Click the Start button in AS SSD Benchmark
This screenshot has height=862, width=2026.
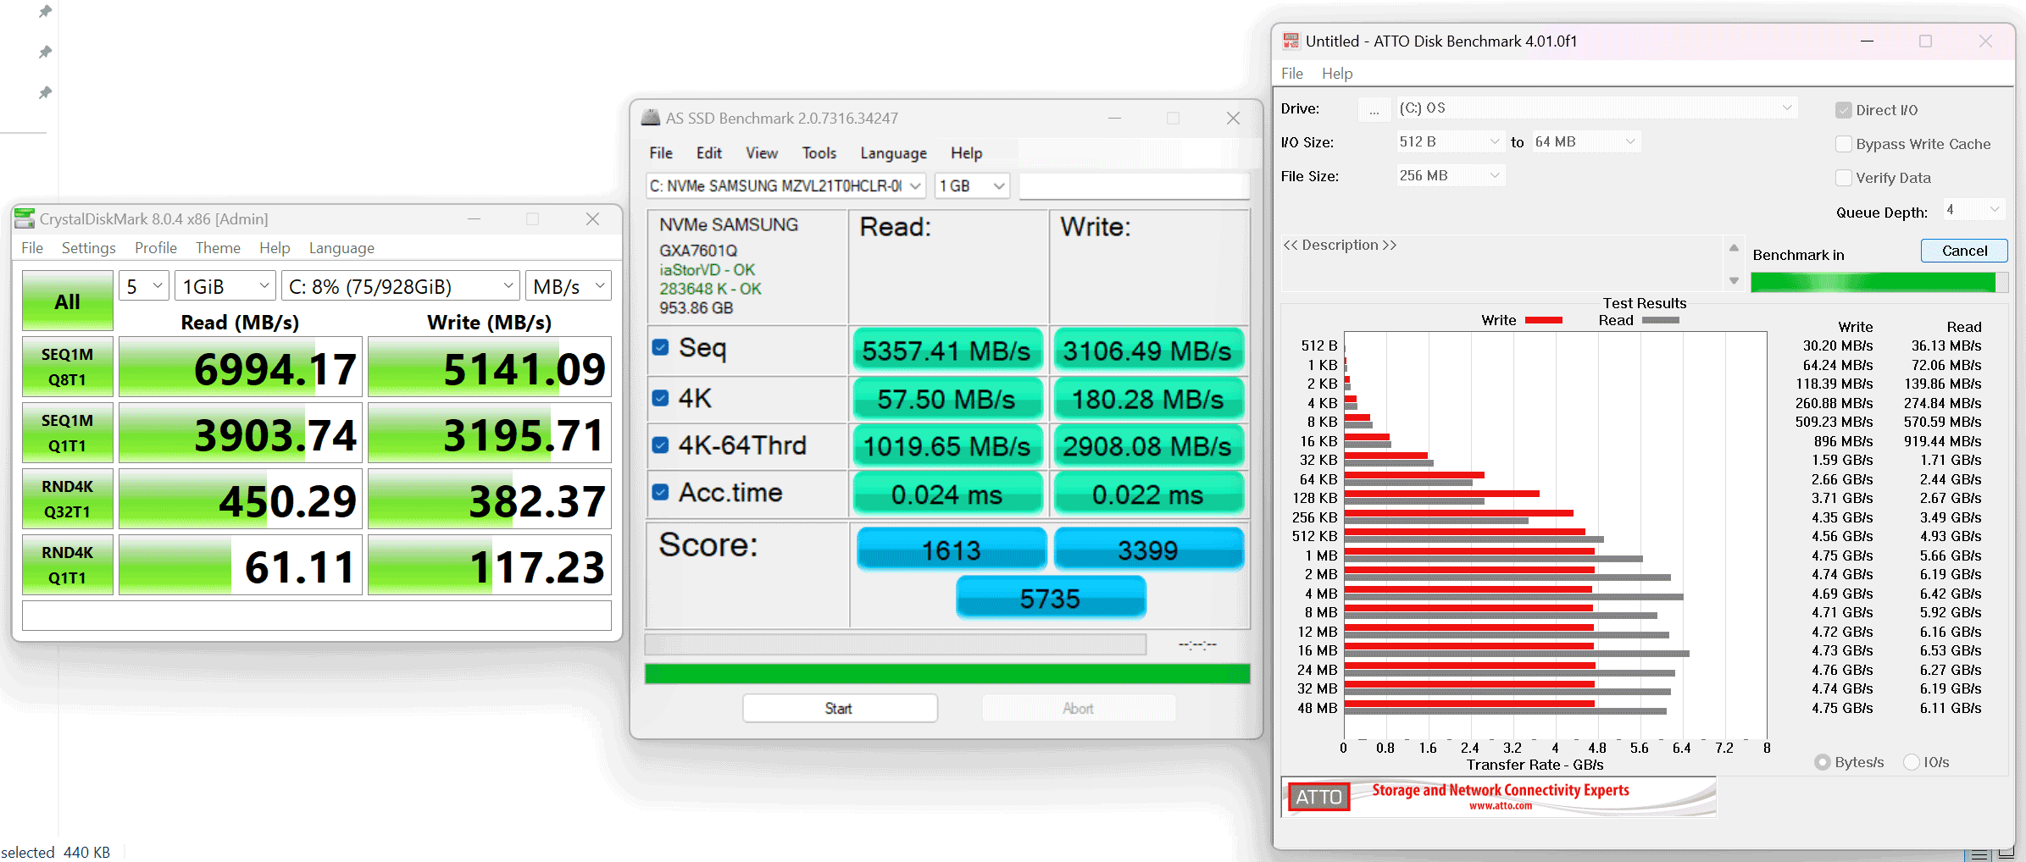pyautogui.click(x=840, y=708)
